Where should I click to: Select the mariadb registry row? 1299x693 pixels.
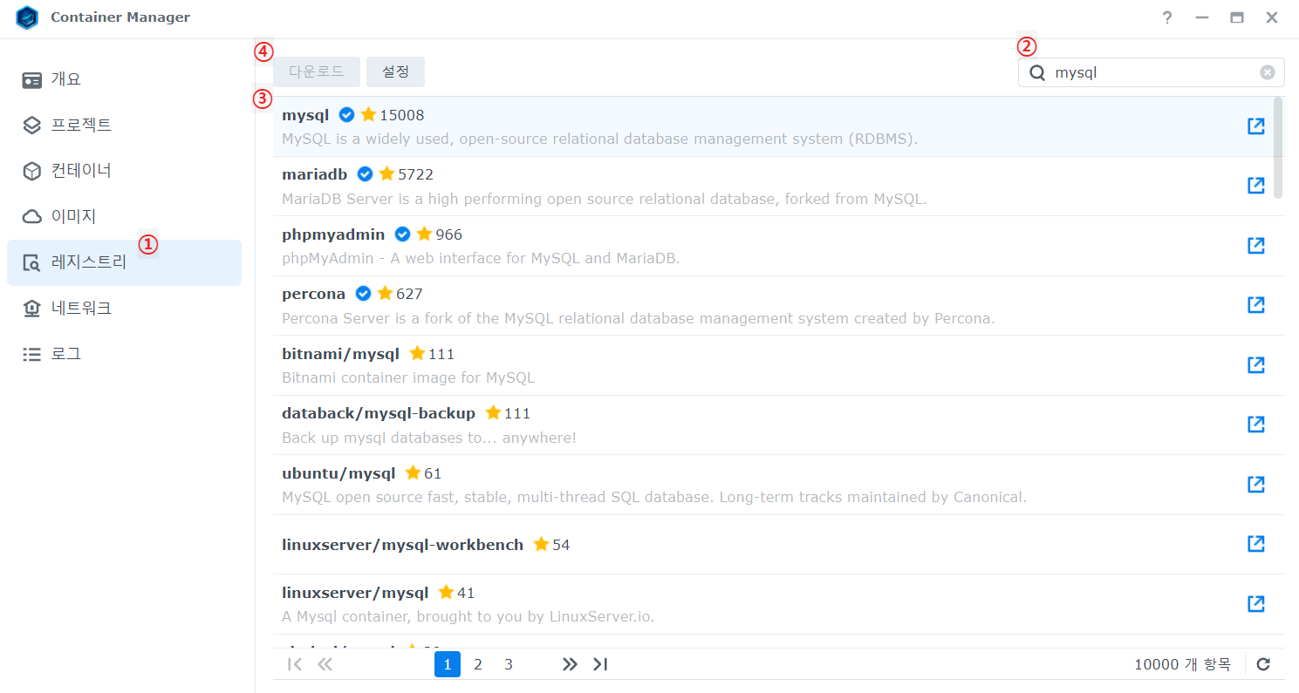pos(778,187)
